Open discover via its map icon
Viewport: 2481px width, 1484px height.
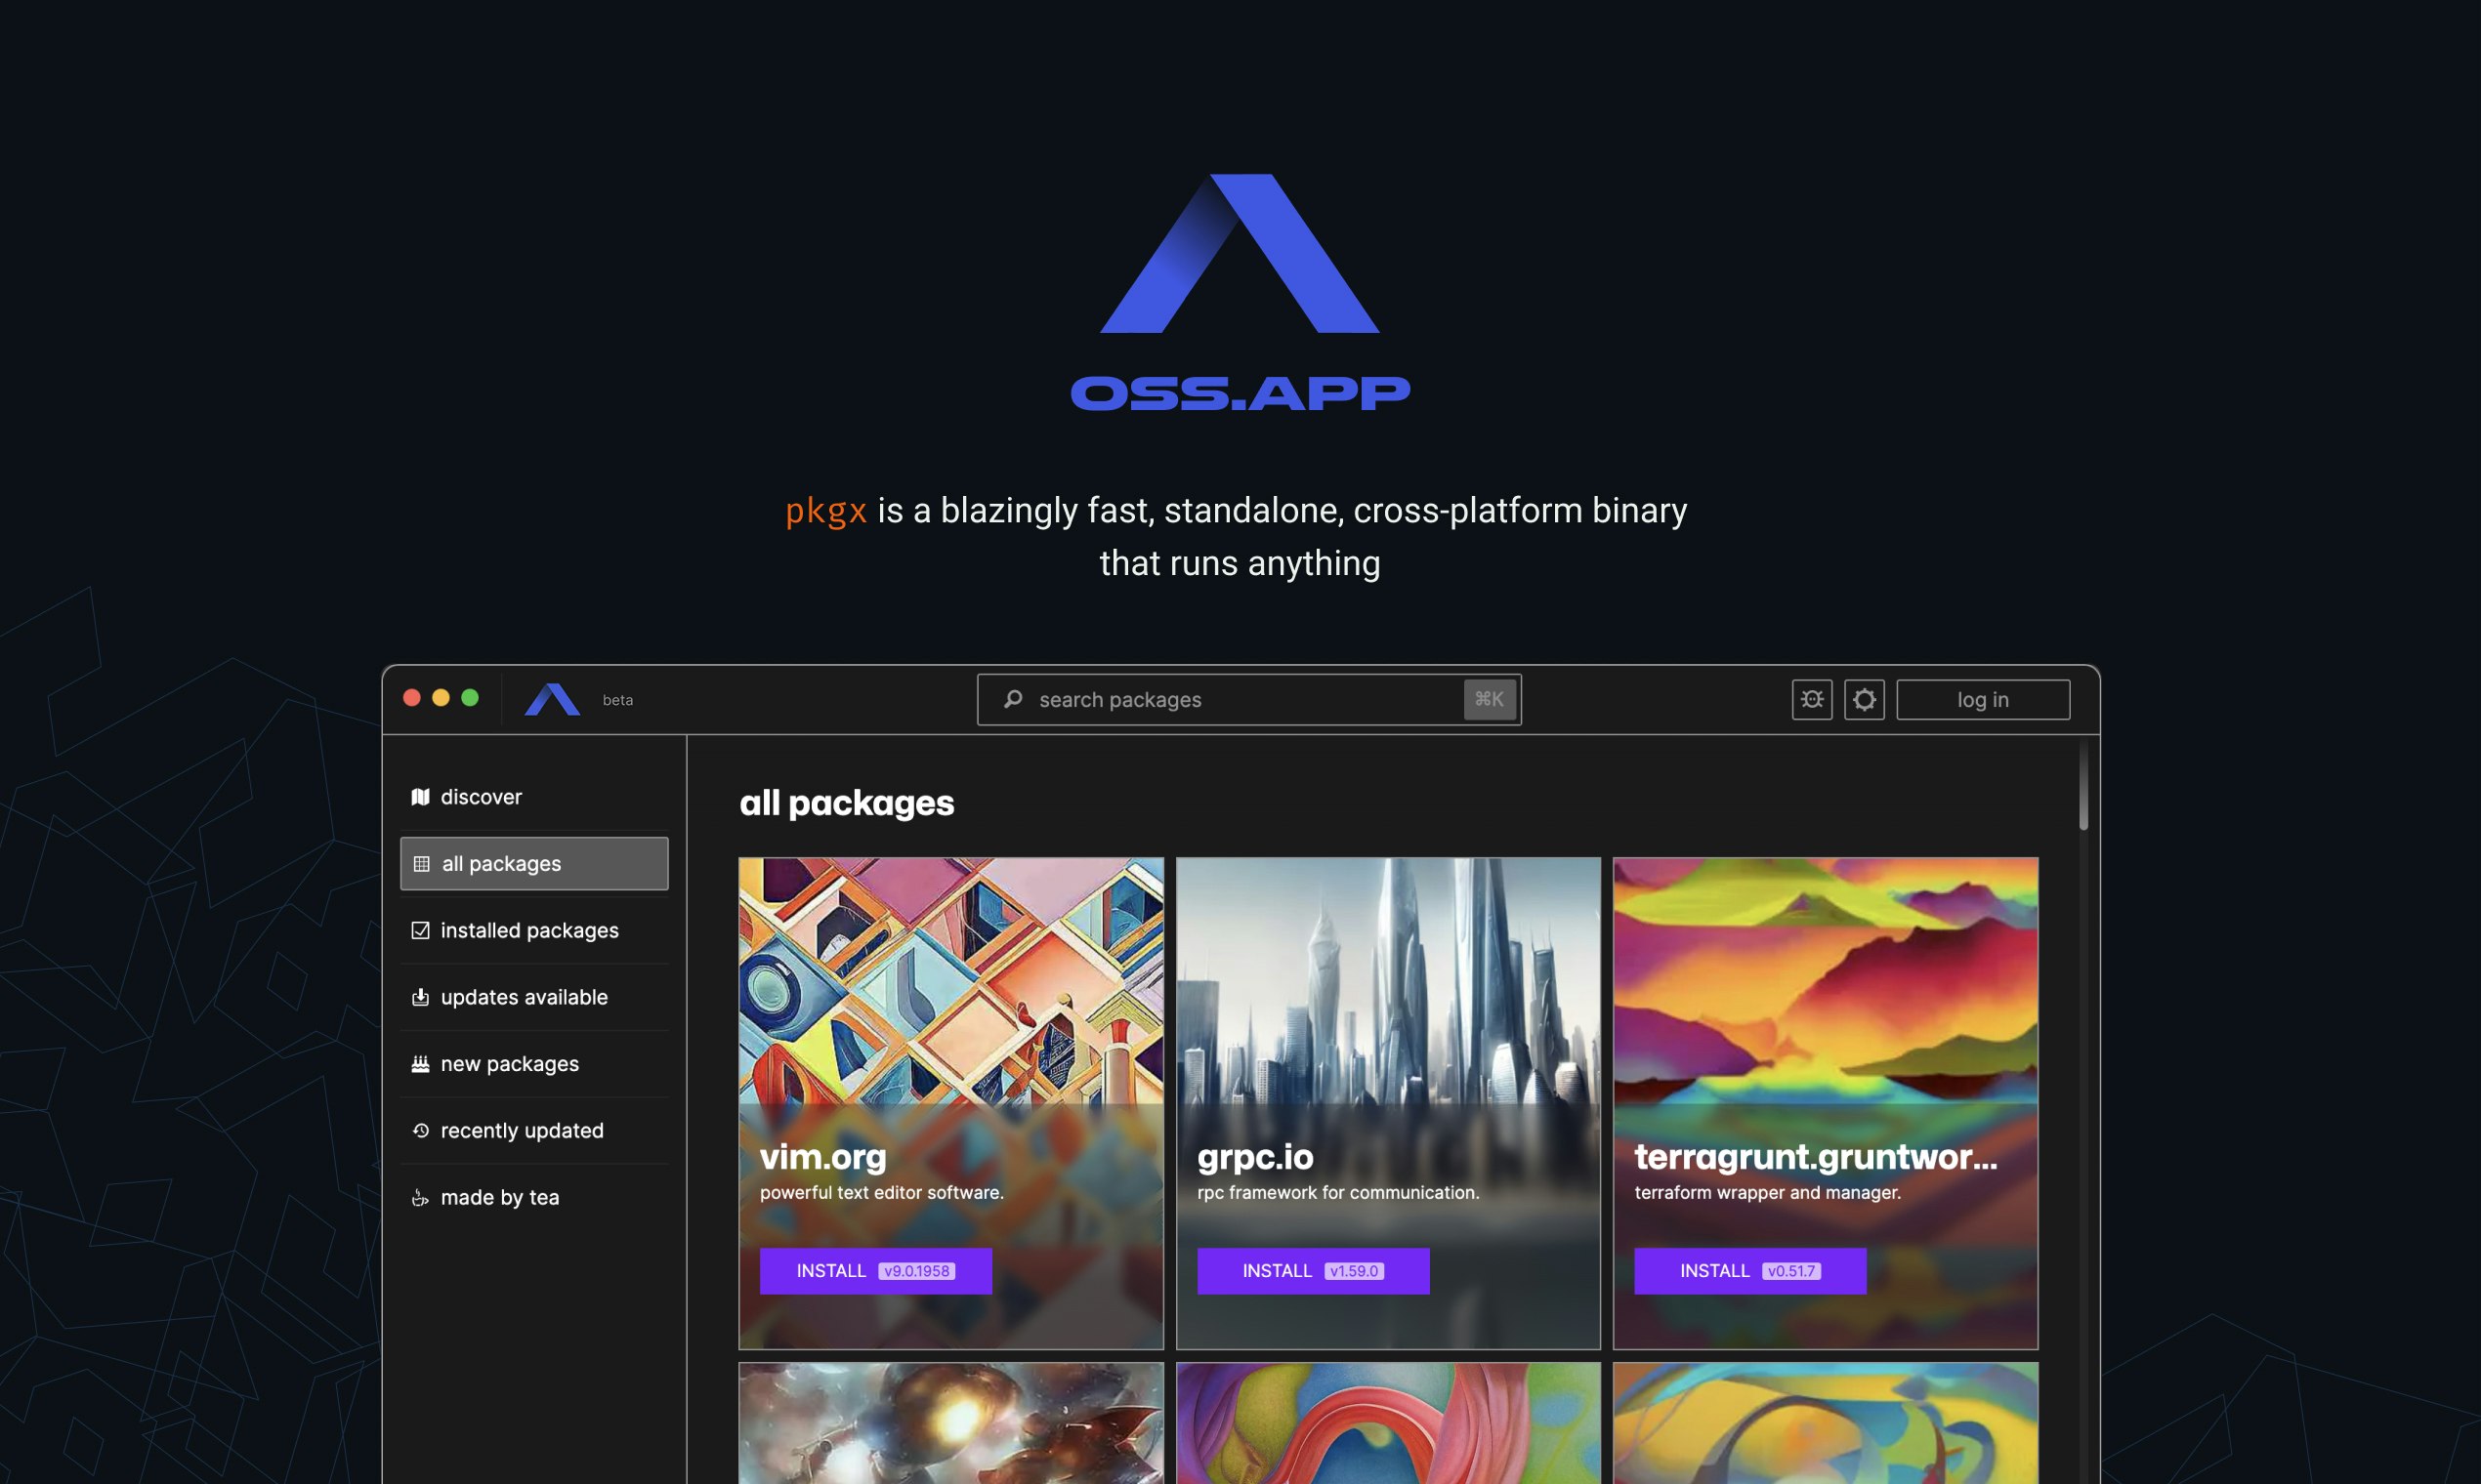click(x=420, y=797)
